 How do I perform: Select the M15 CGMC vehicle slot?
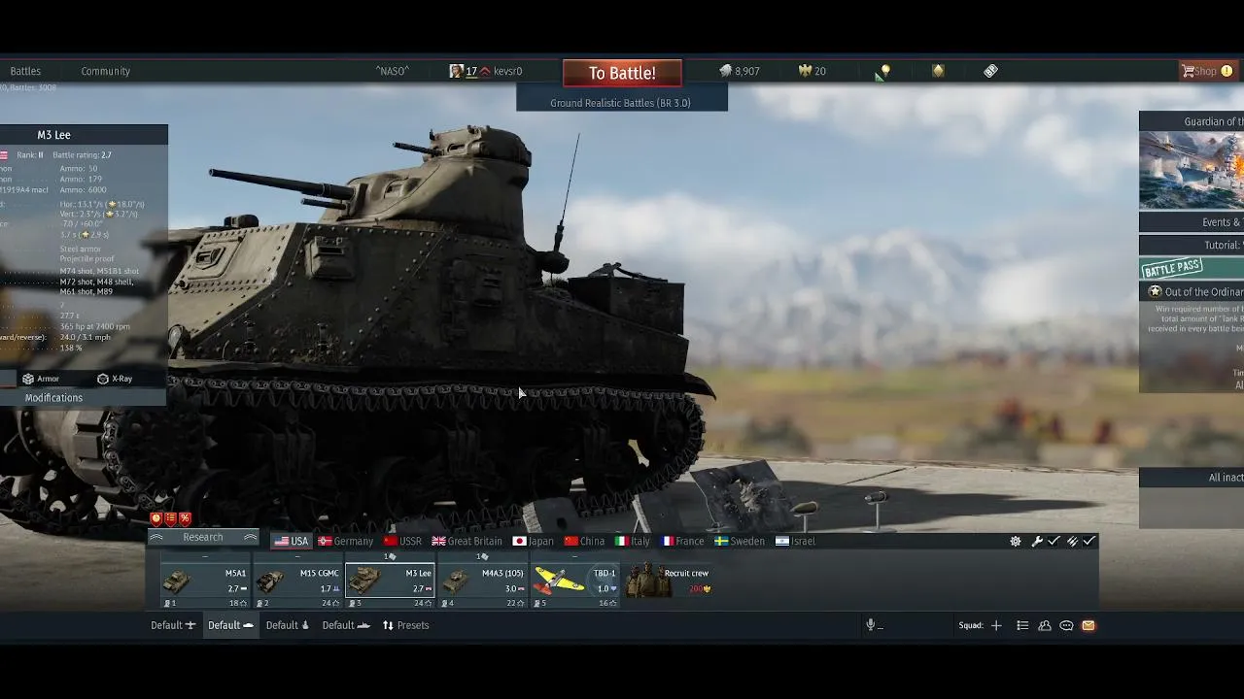(298, 585)
